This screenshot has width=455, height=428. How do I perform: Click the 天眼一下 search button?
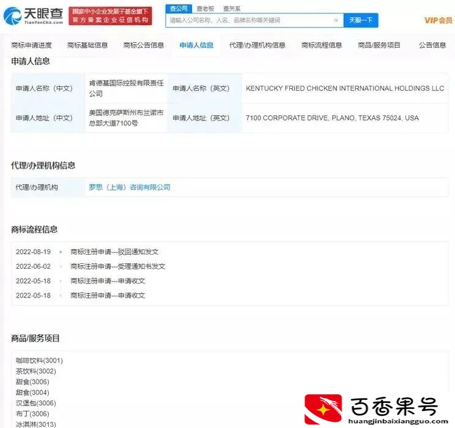(361, 20)
